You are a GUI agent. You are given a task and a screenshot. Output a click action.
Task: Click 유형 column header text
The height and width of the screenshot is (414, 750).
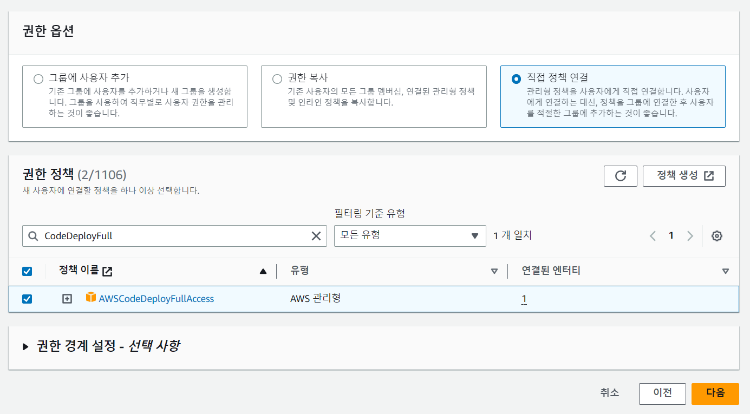click(x=299, y=271)
